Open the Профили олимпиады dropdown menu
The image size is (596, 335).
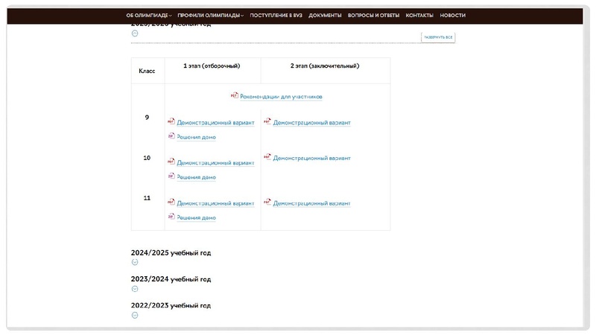pyautogui.click(x=210, y=16)
